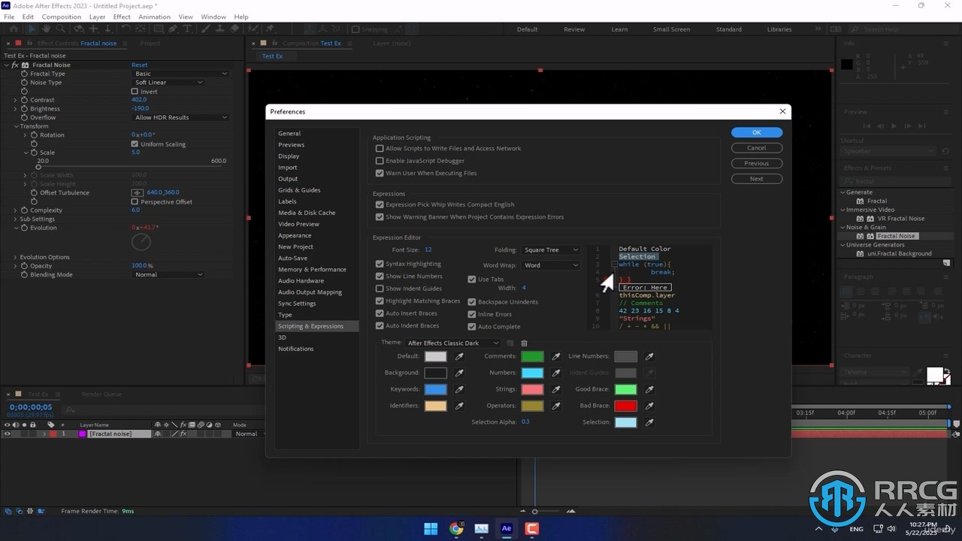
Task: Disable Syntax Highlighting checkbox
Action: (x=380, y=264)
